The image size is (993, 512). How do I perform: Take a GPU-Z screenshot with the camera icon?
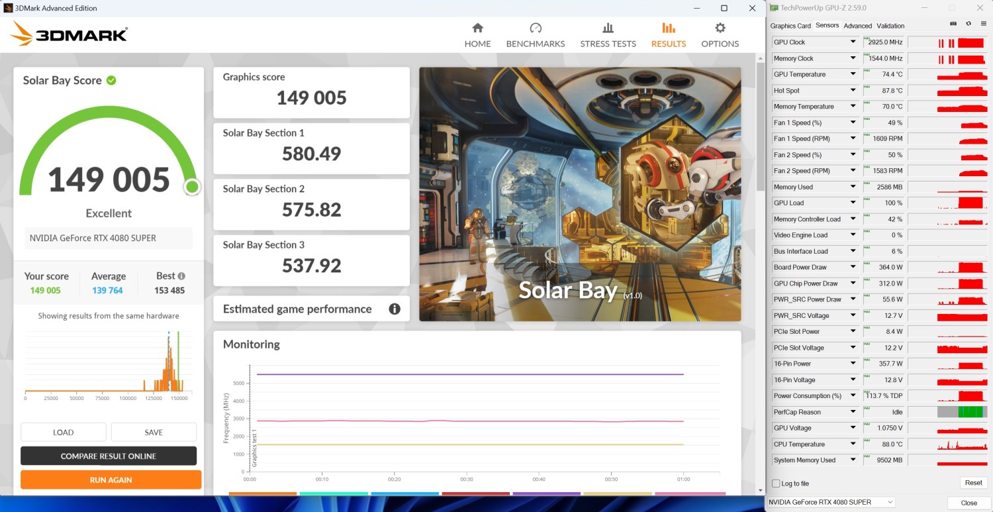[953, 23]
